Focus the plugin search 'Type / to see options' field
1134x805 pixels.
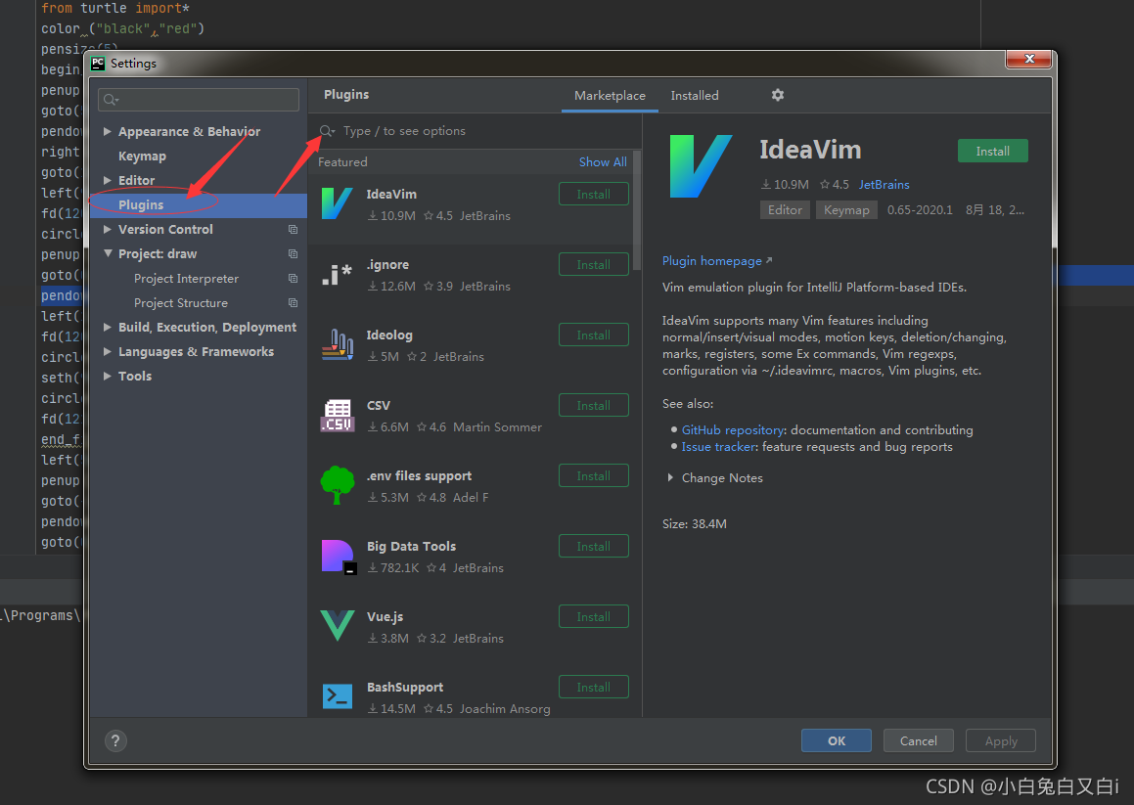477,131
